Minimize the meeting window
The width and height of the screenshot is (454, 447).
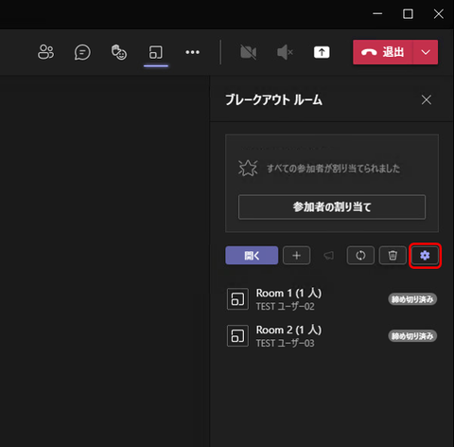(x=377, y=14)
